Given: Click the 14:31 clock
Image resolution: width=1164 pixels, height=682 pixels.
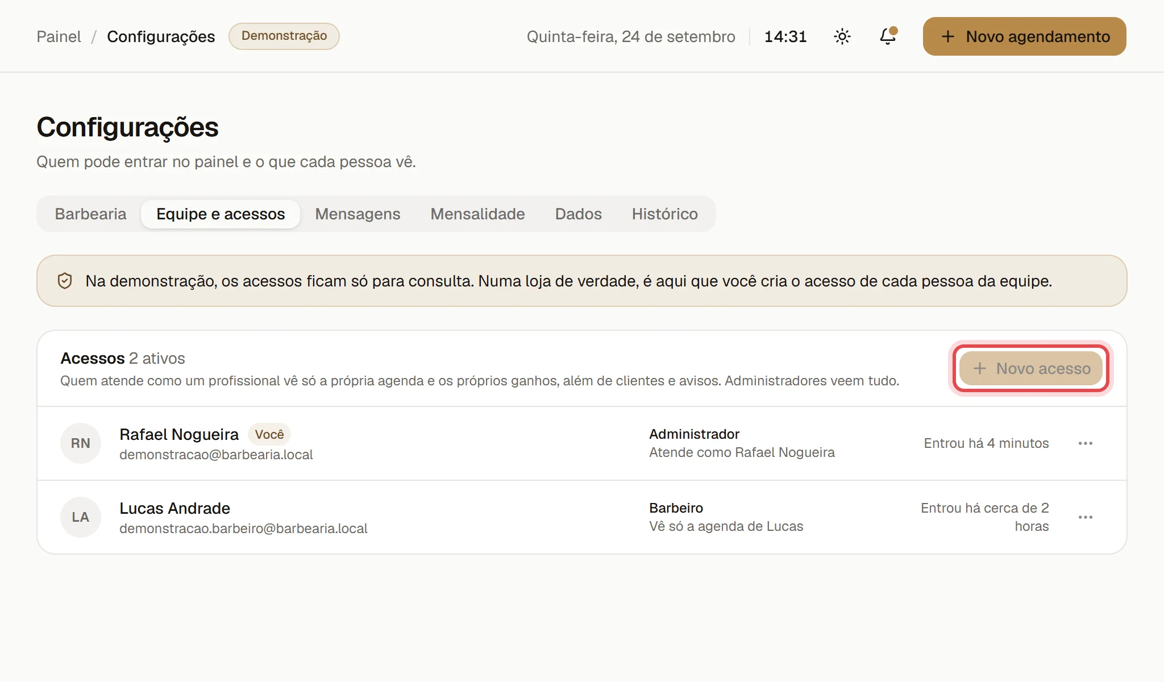Looking at the screenshot, I should (785, 36).
